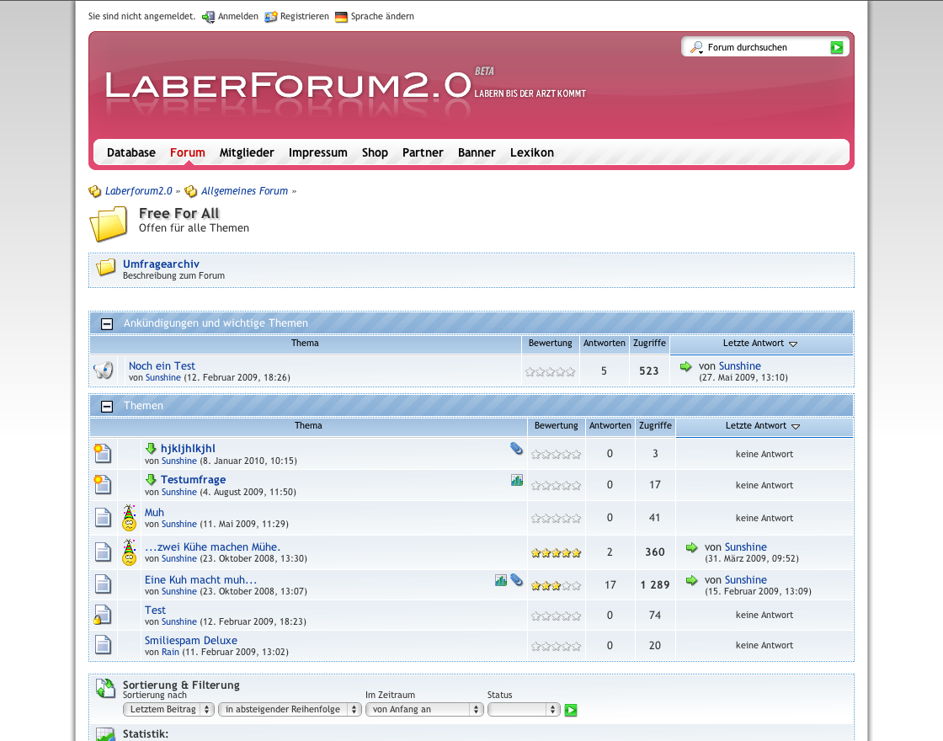Apply sorting with the green go button
The width and height of the screenshot is (943, 741).
coord(571,710)
